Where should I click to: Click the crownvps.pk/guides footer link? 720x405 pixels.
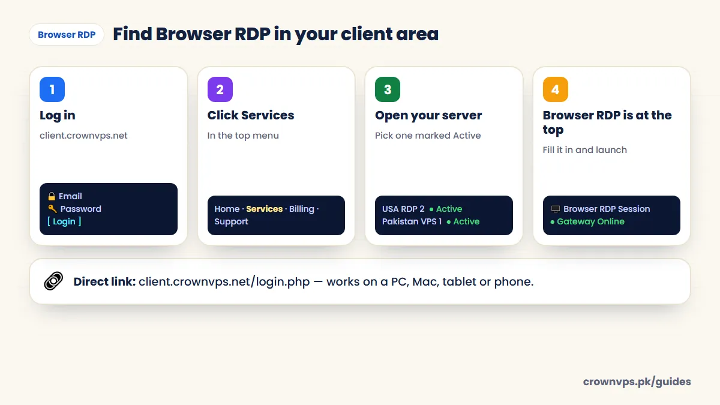pyautogui.click(x=637, y=382)
